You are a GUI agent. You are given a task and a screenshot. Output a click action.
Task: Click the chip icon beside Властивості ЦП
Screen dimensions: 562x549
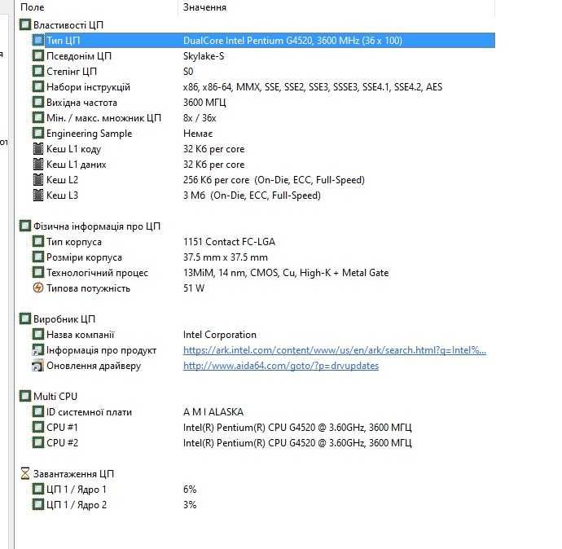click(x=25, y=24)
